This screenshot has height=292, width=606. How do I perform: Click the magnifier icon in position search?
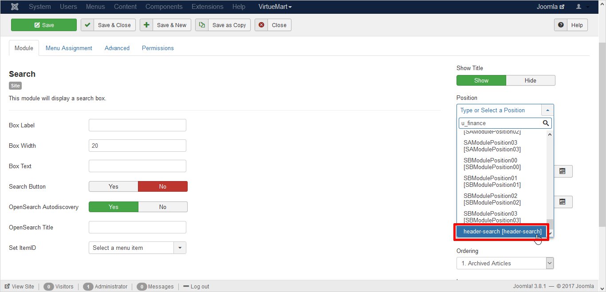[546, 123]
